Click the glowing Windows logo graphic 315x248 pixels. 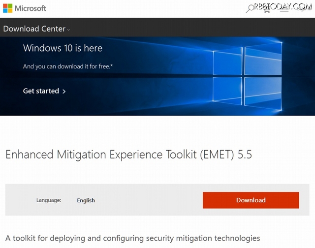[x=247, y=76]
